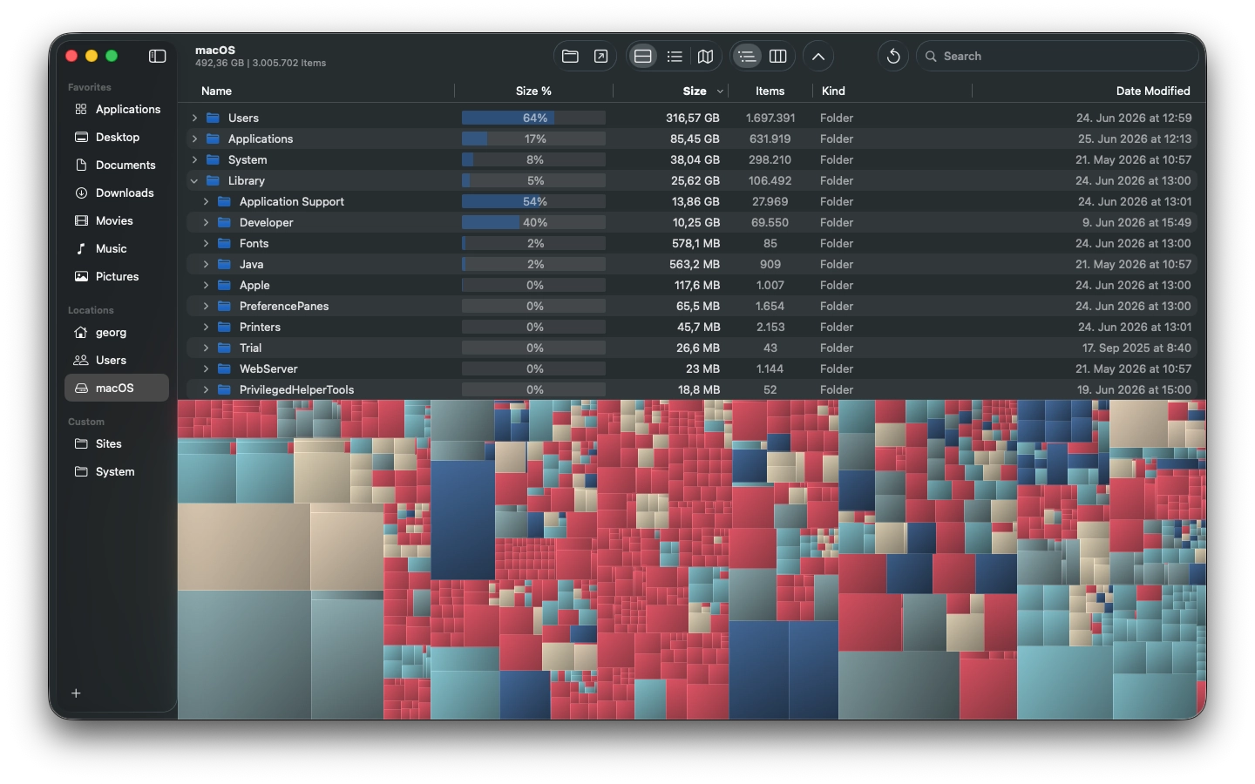Select Users under Locations

(117, 360)
